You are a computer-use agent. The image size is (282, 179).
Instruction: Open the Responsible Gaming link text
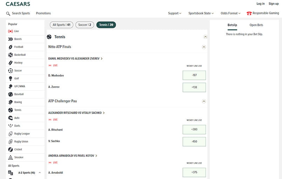point(266,13)
